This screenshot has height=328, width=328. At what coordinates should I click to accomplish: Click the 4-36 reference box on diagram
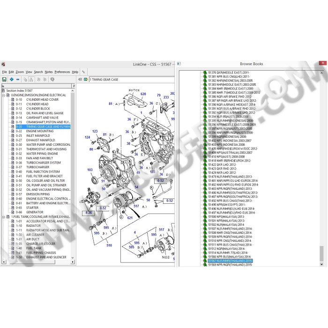89,213
